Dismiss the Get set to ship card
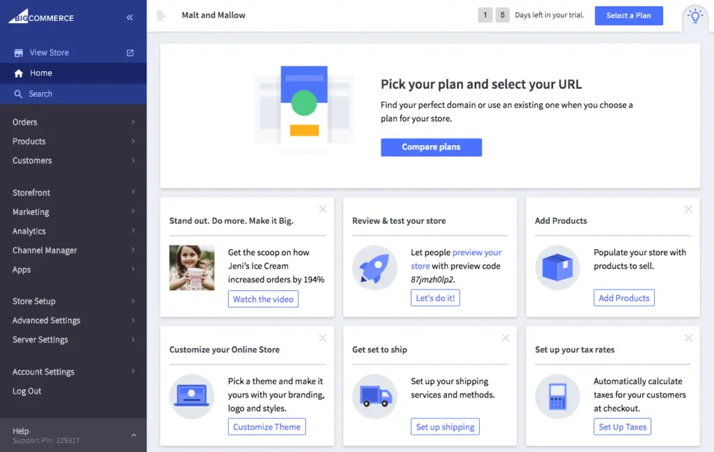Viewport: 714px width, 452px height. 506,338
